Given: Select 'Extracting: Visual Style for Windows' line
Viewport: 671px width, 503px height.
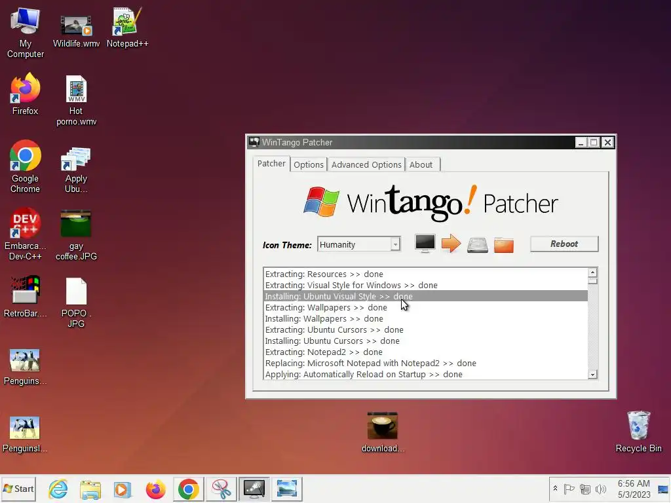Looking at the screenshot, I should [426, 286].
